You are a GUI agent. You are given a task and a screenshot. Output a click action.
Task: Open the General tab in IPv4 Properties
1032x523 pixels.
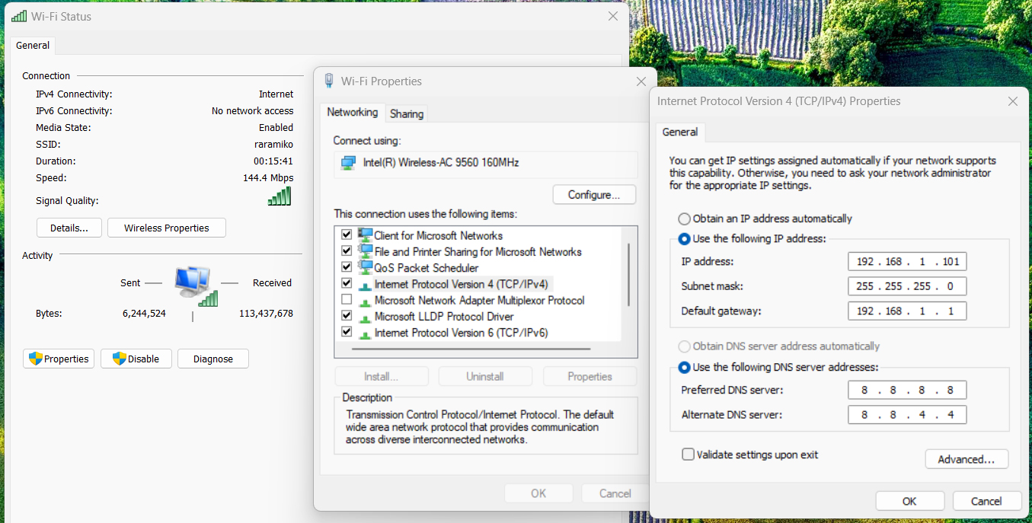pyautogui.click(x=679, y=132)
